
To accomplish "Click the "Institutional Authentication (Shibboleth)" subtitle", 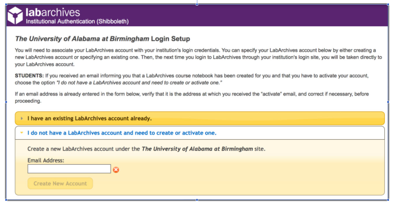I will 77,22.
